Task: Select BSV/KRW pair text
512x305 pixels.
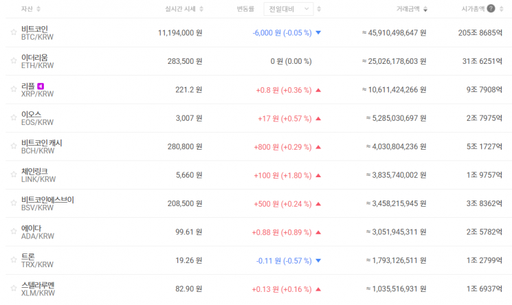Action: [37, 207]
